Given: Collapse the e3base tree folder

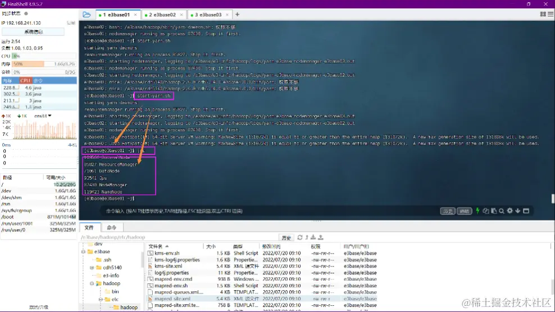Looking at the screenshot, I should 84,252.
